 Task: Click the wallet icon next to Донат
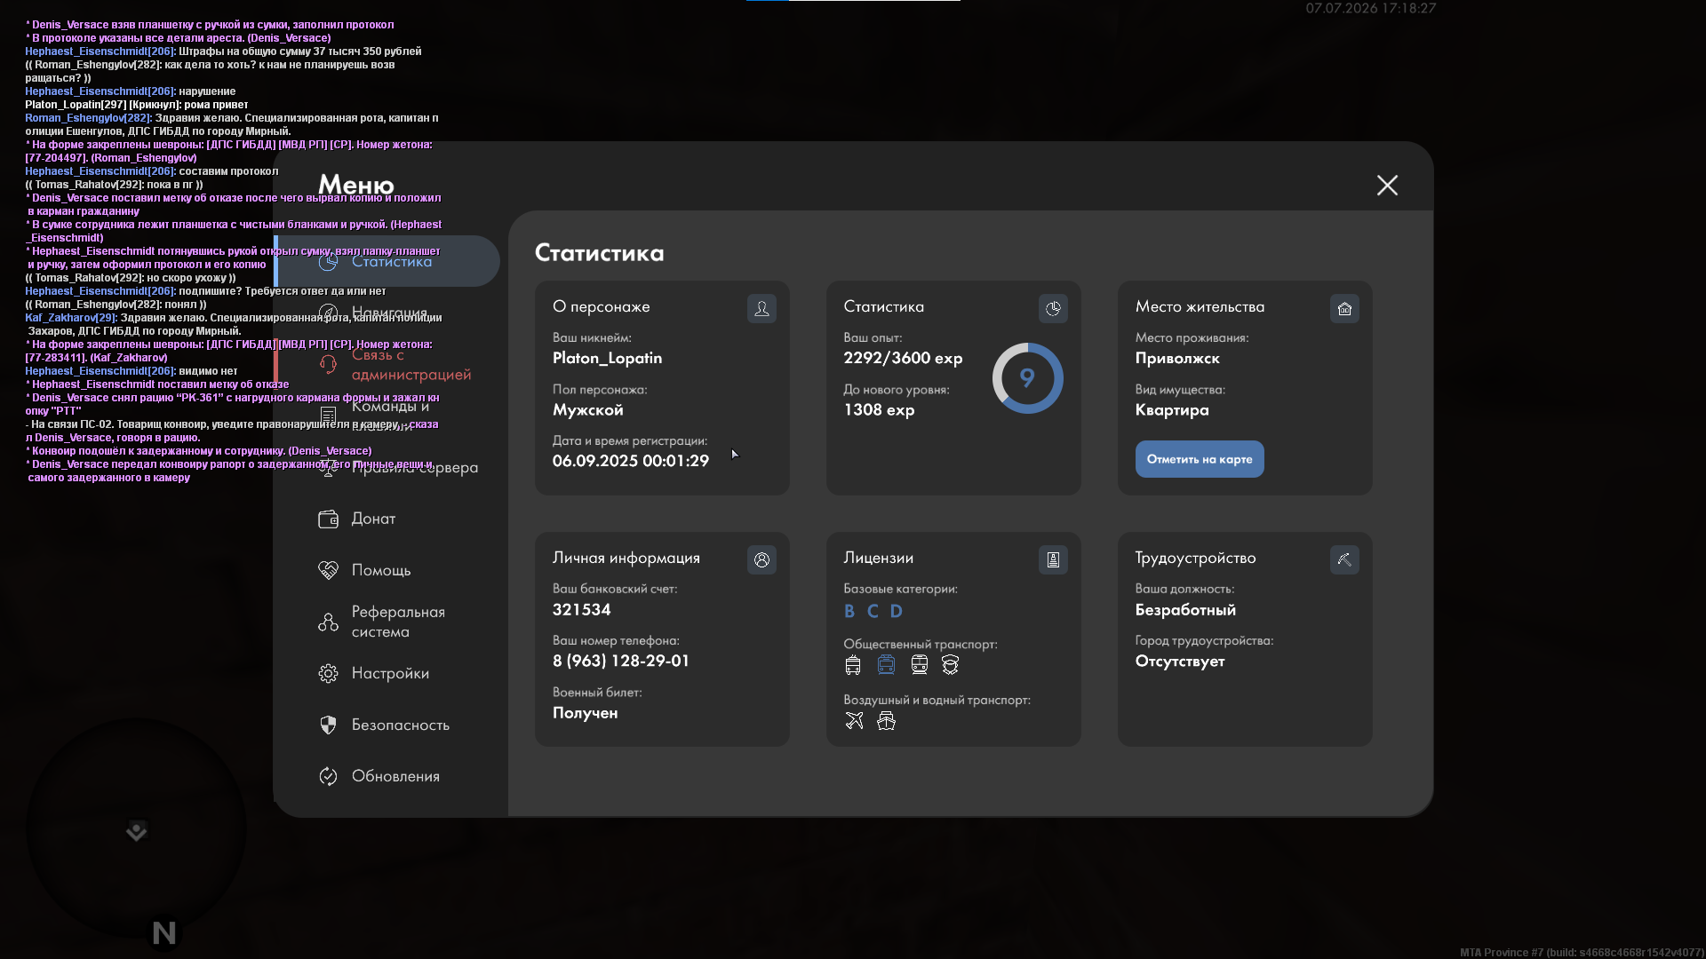[328, 519]
